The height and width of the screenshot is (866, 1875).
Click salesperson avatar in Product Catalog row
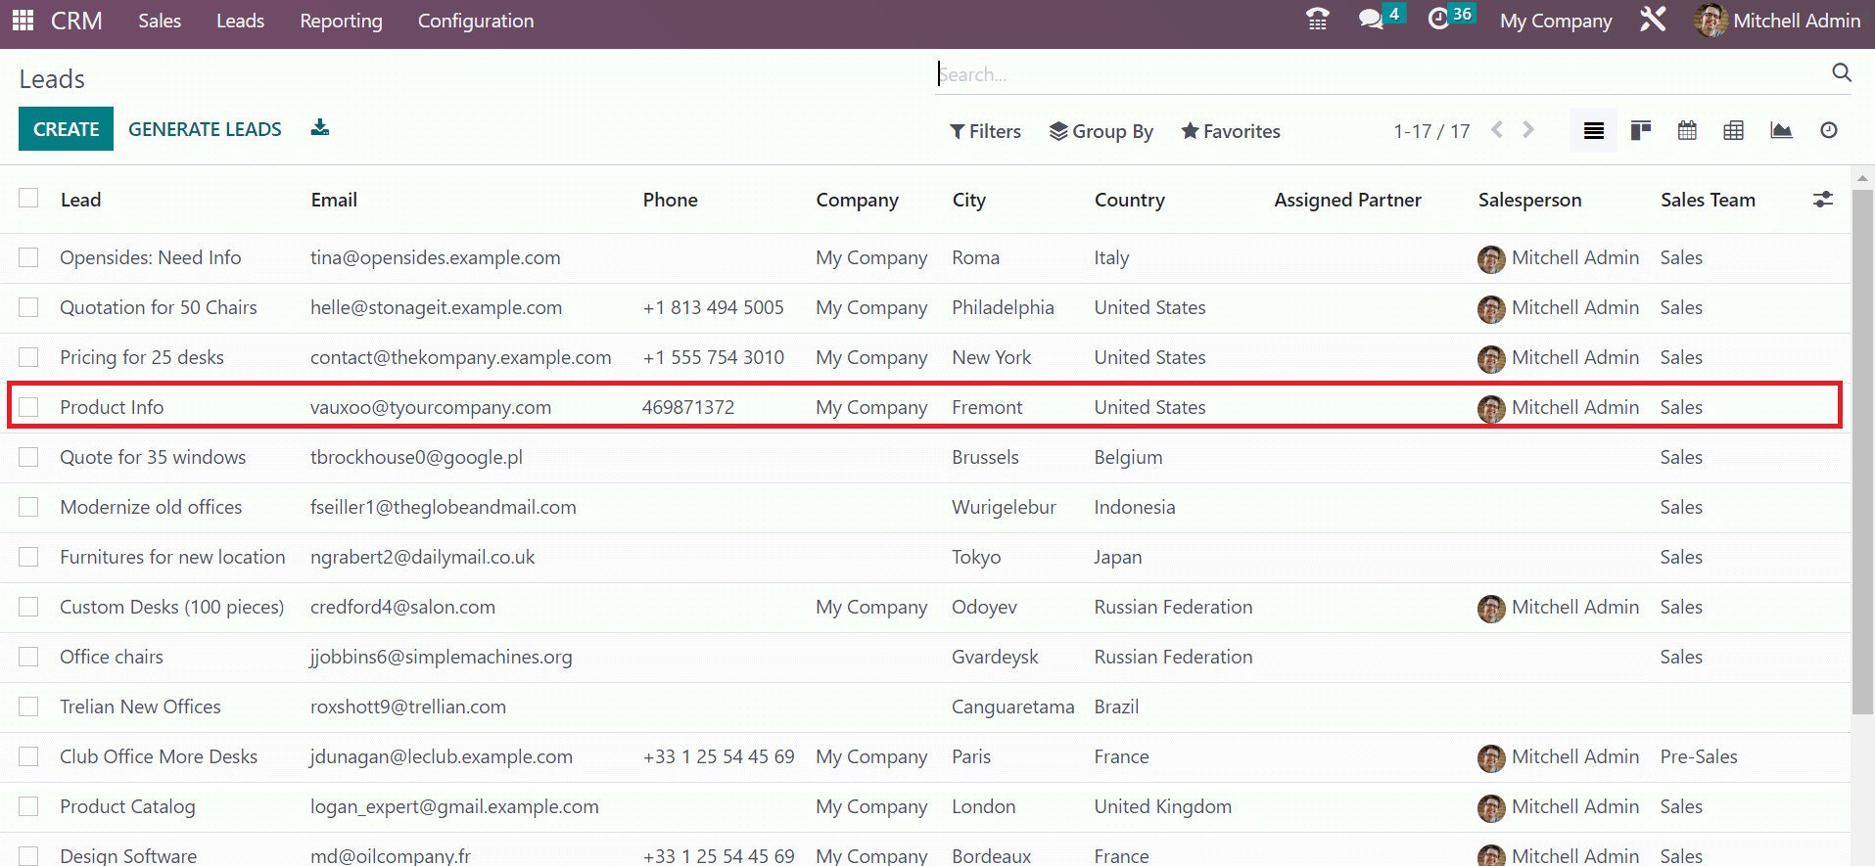(1491, 807)
